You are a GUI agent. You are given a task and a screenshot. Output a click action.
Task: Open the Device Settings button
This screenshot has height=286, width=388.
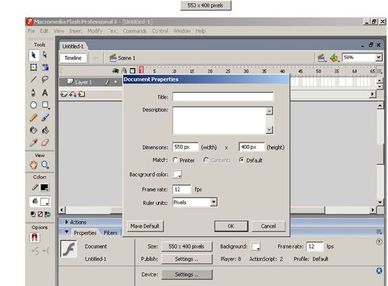187,274
